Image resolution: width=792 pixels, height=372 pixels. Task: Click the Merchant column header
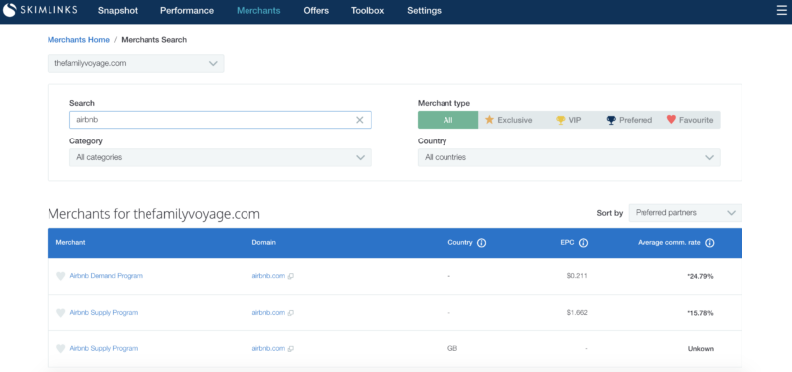pos(70,242)
